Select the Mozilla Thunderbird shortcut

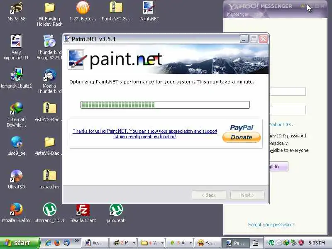49,81
